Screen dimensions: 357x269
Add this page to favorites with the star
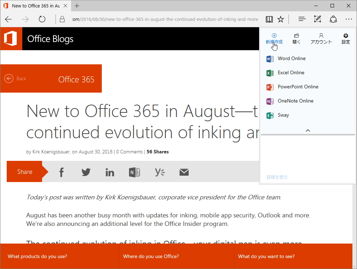pyautogui.click(x=280, y=19)
